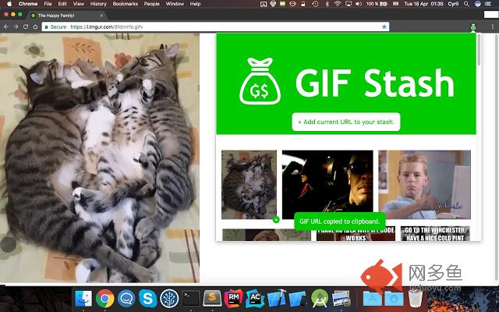499x312 pixels.
Task: Select the thumbs-up boy GIF thumbnail
Action: click(424, 184)
